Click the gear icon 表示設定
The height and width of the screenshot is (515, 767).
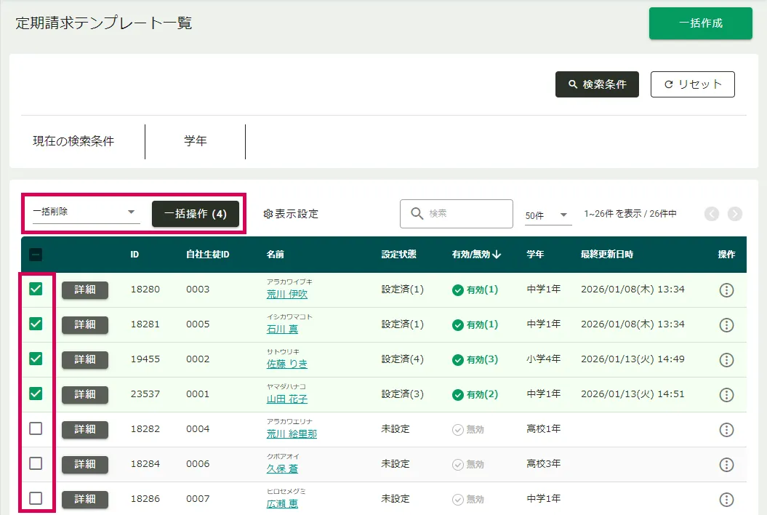point(268,214)
